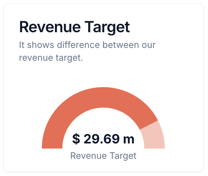Screen dimensions: 208x176
Task: Select the $ 29.69 m value
Action: point(103,139)
